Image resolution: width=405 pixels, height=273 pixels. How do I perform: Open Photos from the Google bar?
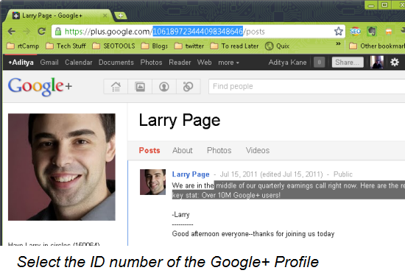pos(151,63)
